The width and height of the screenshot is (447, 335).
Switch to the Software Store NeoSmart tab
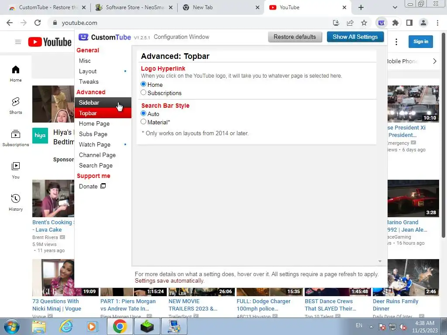click(134, 7)
